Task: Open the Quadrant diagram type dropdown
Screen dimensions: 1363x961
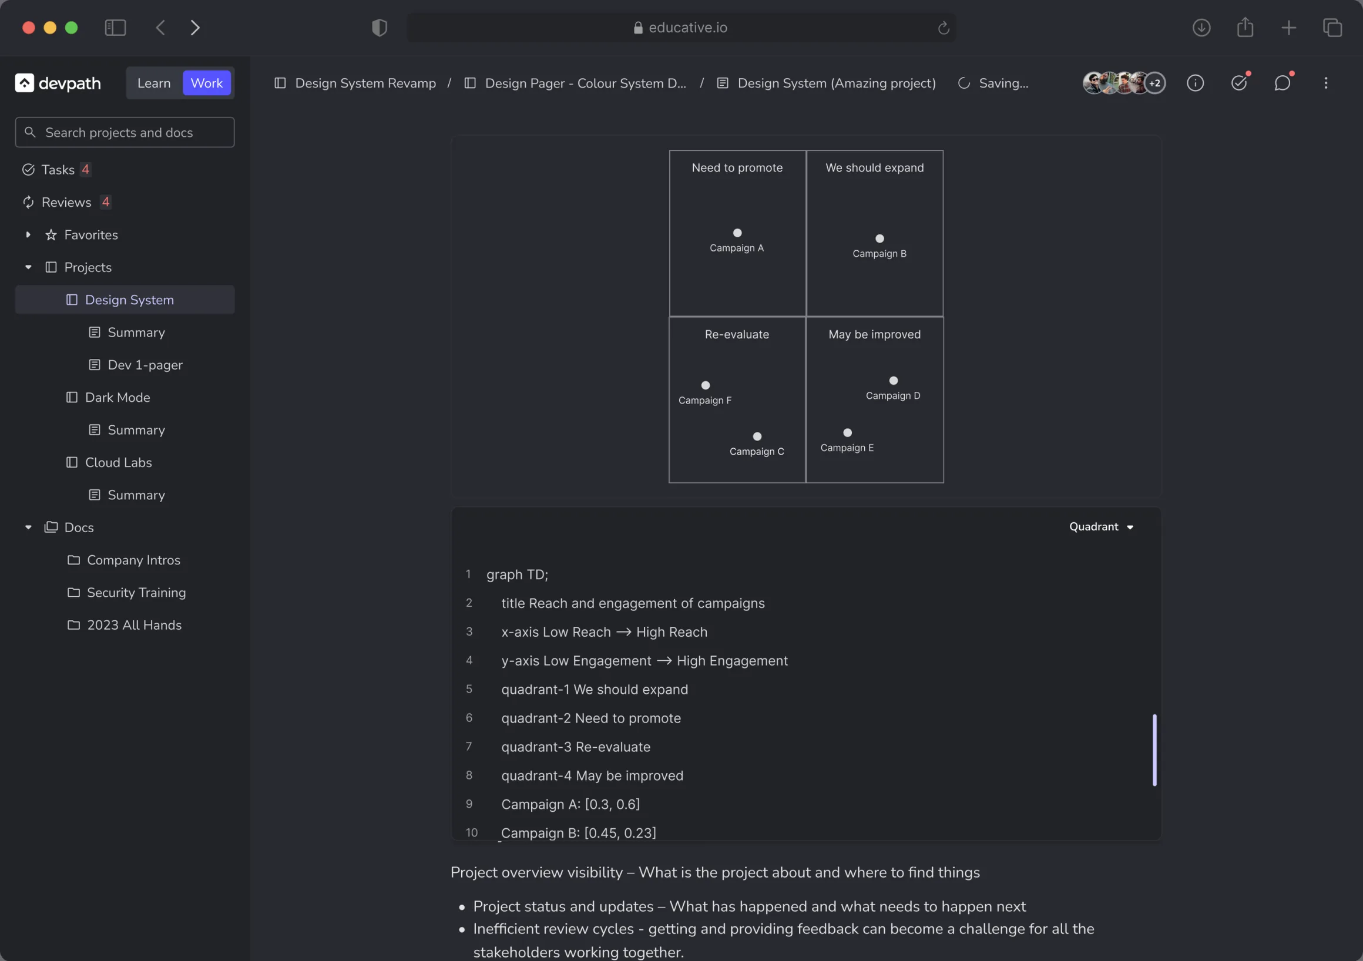Action: (x=1101, y=526)
